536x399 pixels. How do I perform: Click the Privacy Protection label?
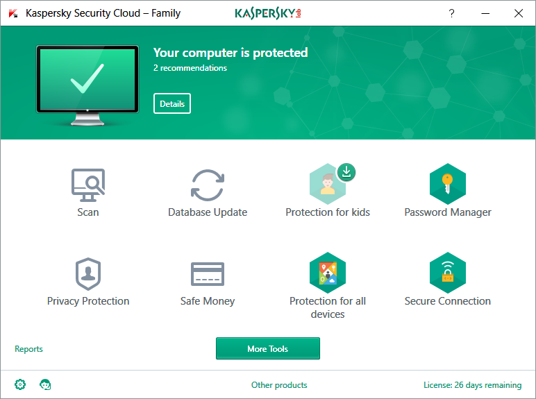88,301
